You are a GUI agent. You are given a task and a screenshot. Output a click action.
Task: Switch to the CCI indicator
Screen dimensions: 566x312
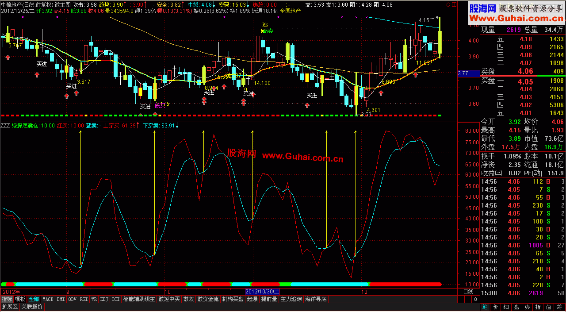click(x=115, y=300)
